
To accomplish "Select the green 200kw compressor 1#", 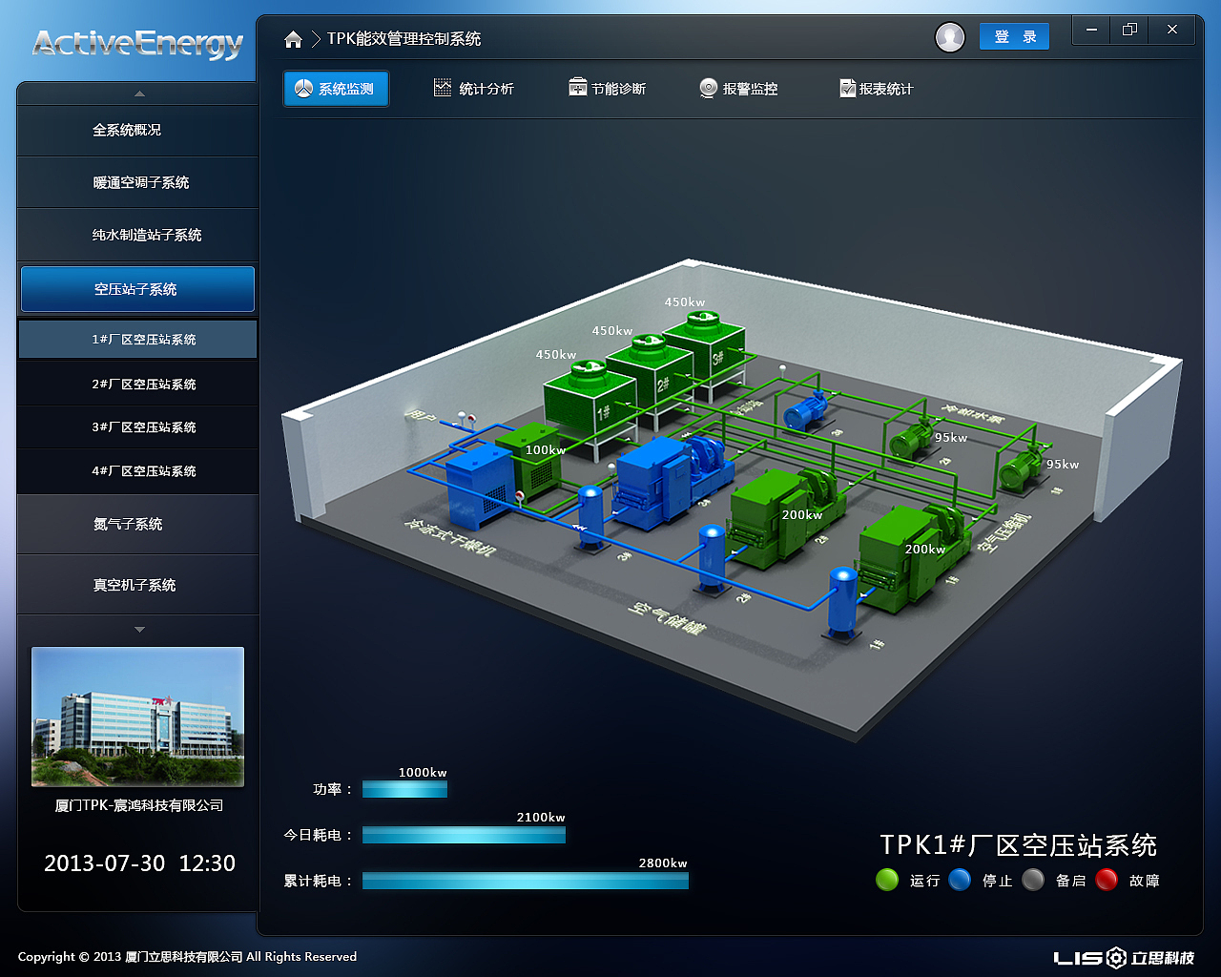I will [913, 558].
